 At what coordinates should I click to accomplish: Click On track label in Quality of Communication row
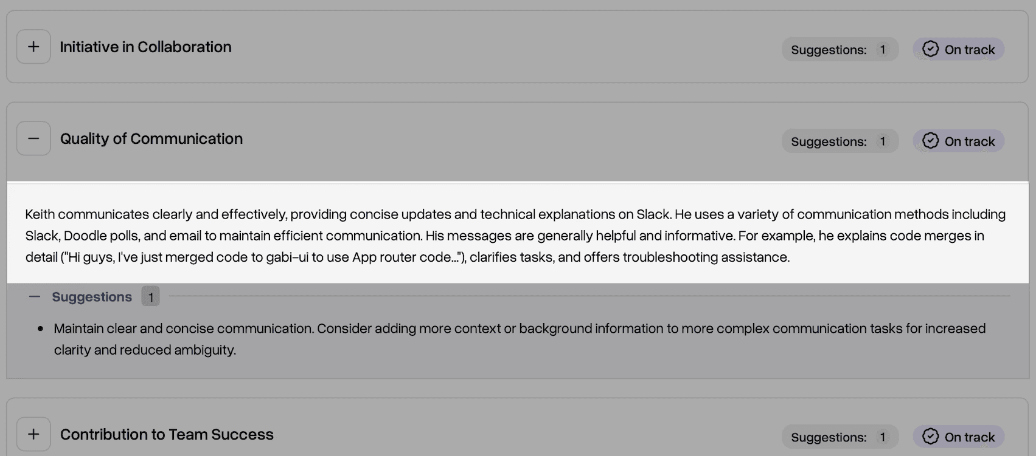tap(969, 141)
